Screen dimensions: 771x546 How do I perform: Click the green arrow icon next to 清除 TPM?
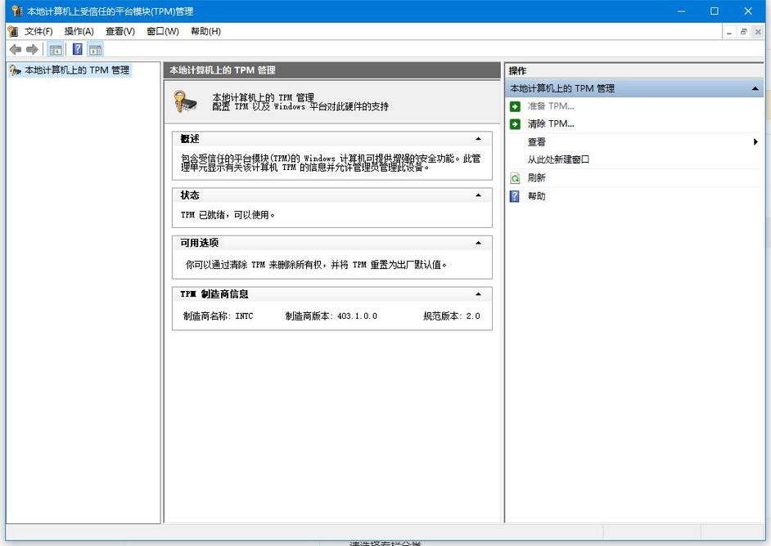(x=515, y=123)
